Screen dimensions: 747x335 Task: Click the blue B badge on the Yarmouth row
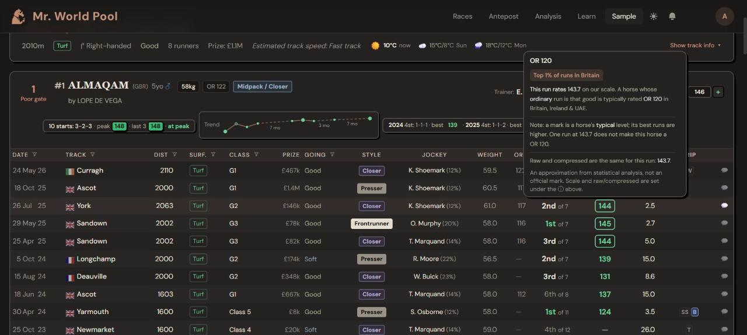pyautogui.click(x=694, y=312)
